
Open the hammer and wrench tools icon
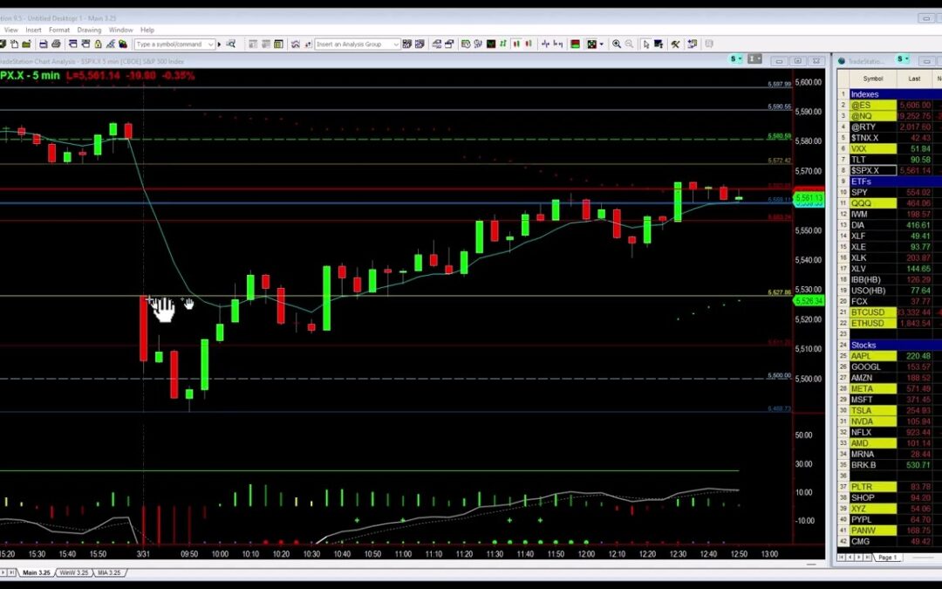coord(674,44)
